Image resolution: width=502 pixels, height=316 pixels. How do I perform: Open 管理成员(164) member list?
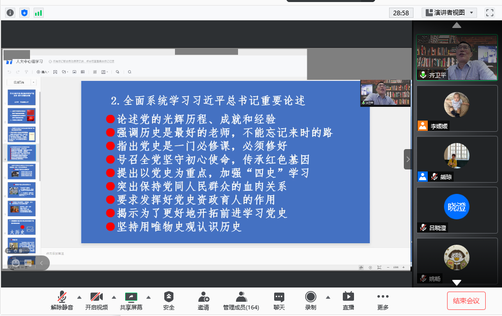point(241,300)
